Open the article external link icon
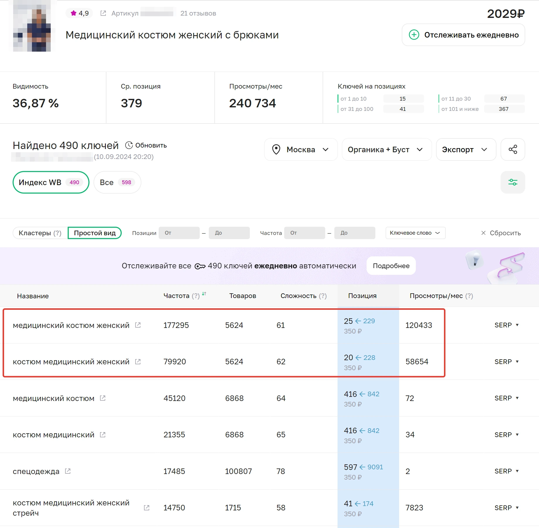Viewport: 539px width, 528px height. click(103, 13)
